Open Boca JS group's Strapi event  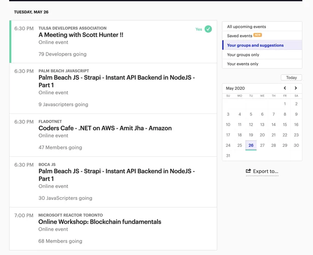click(x=116, y=175)
